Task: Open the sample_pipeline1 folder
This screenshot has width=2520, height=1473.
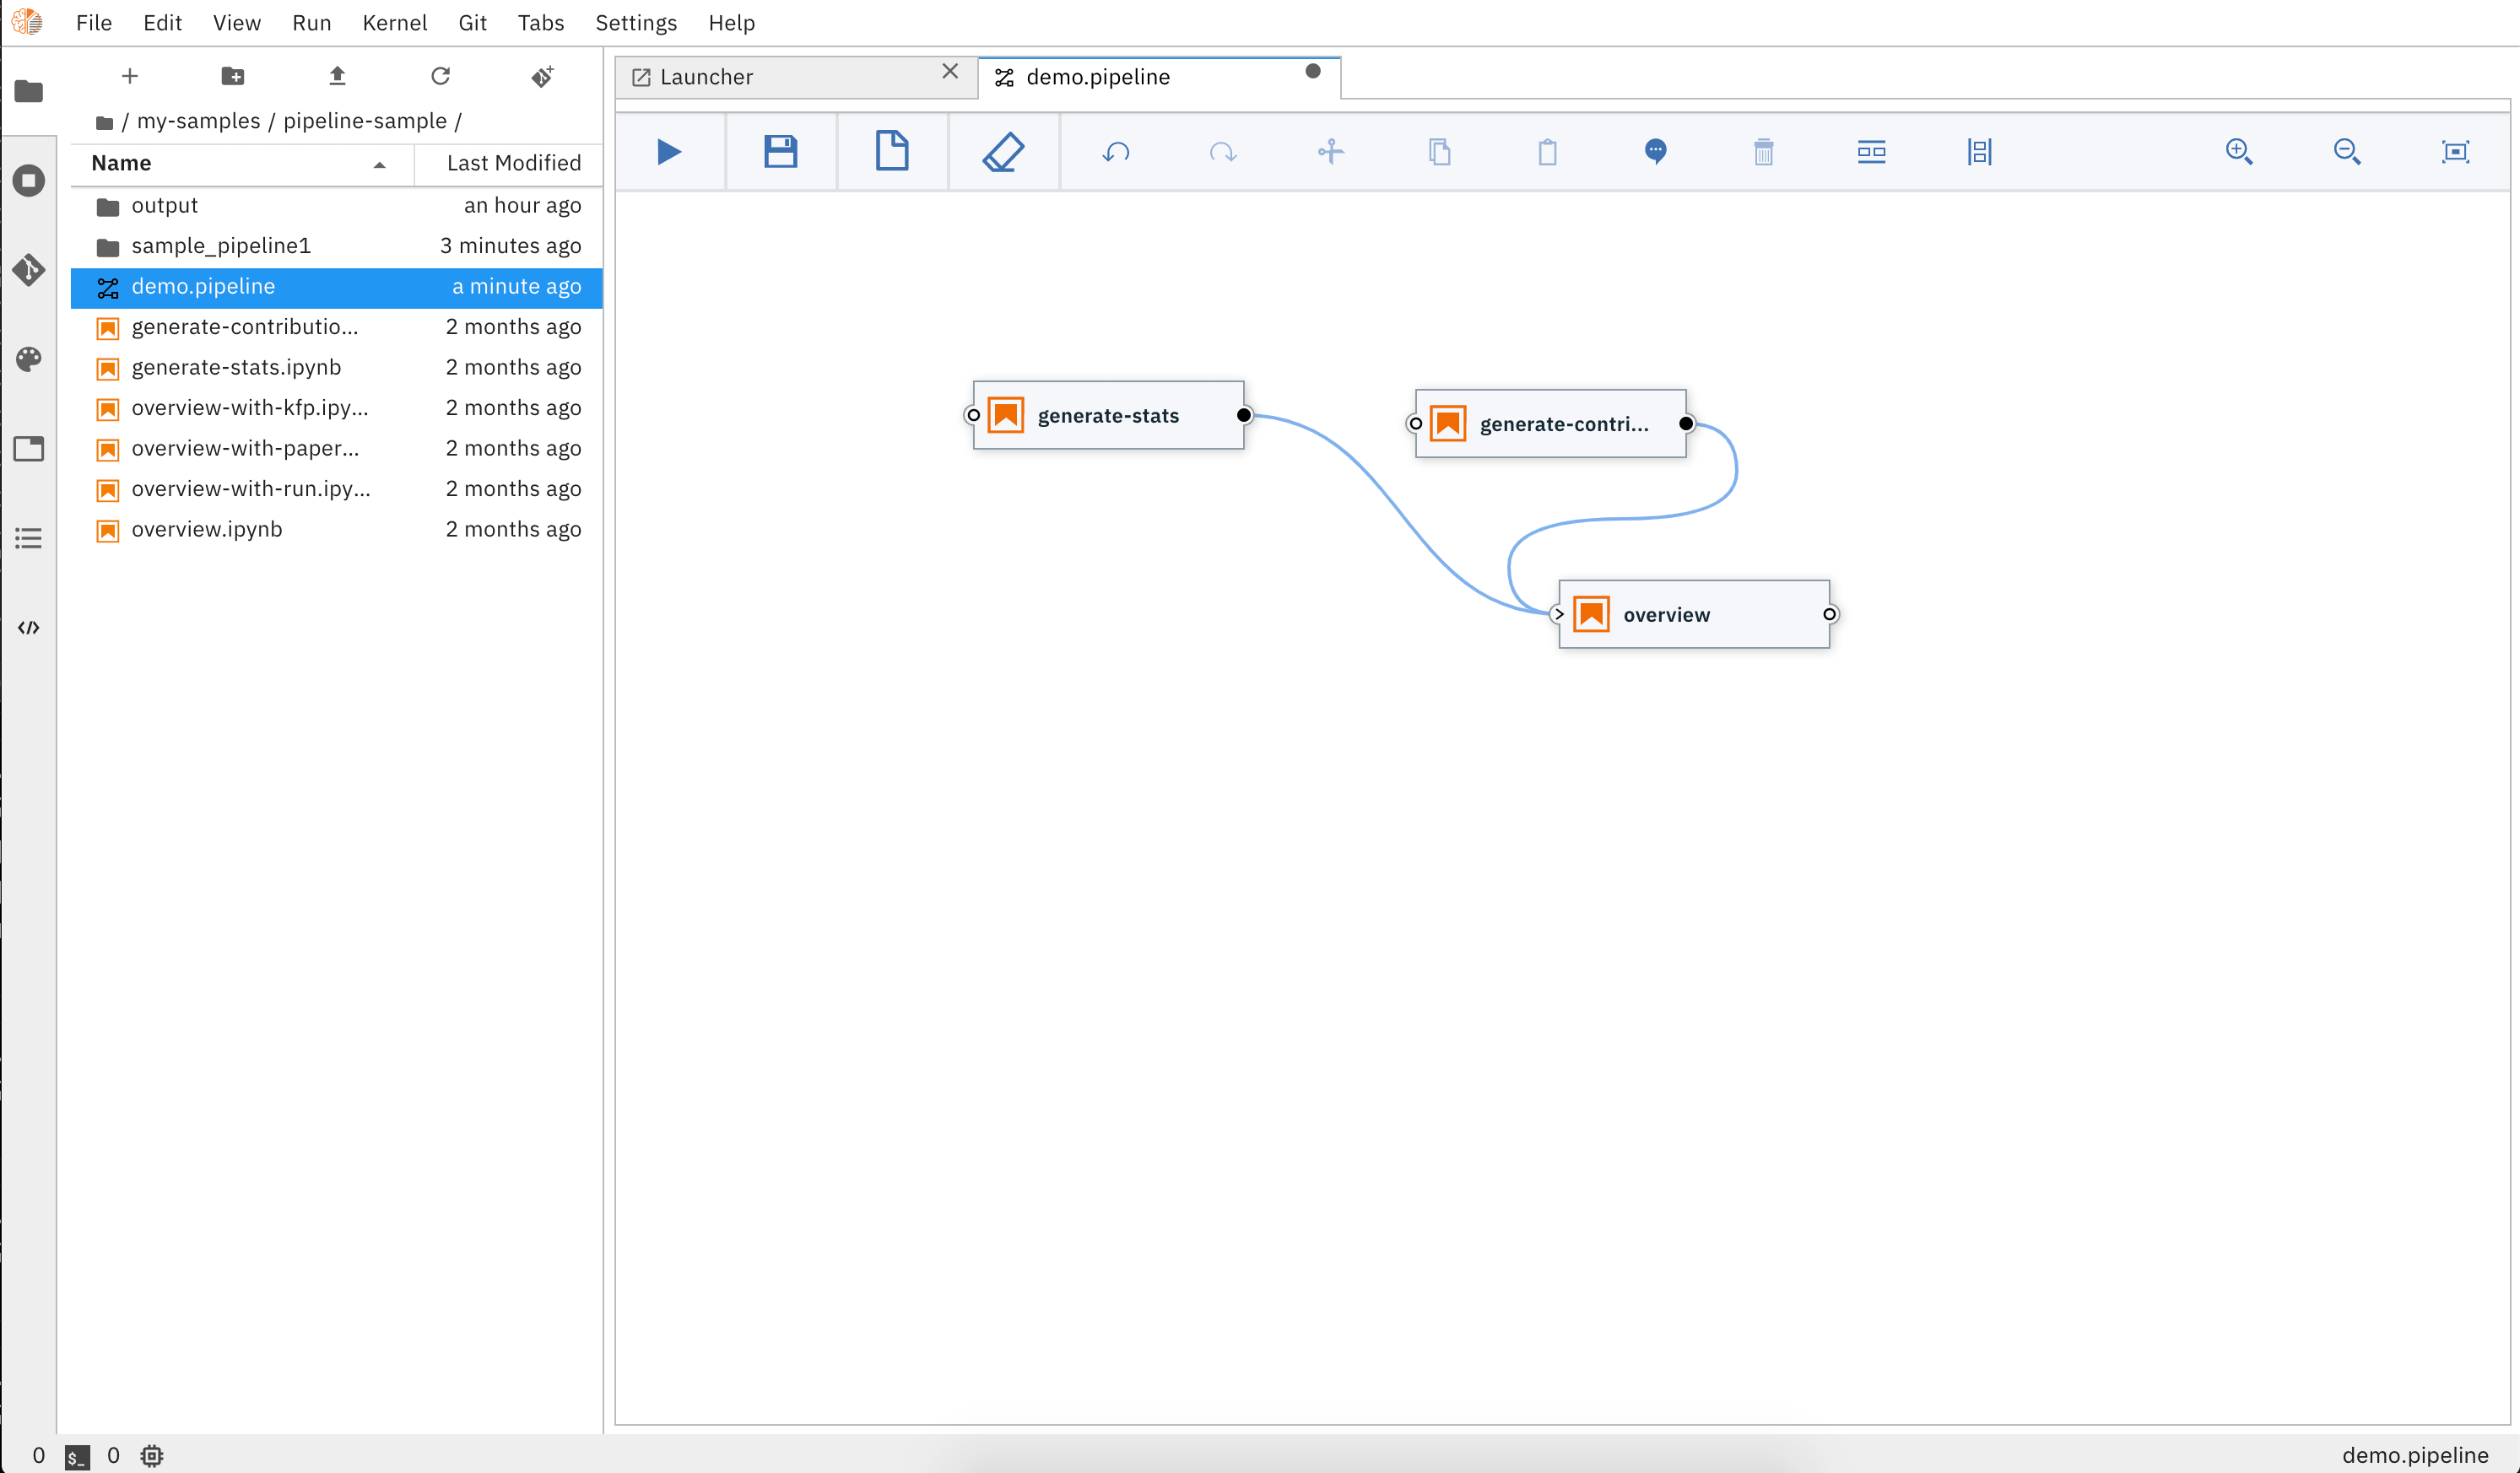Action: click(221, 245)
